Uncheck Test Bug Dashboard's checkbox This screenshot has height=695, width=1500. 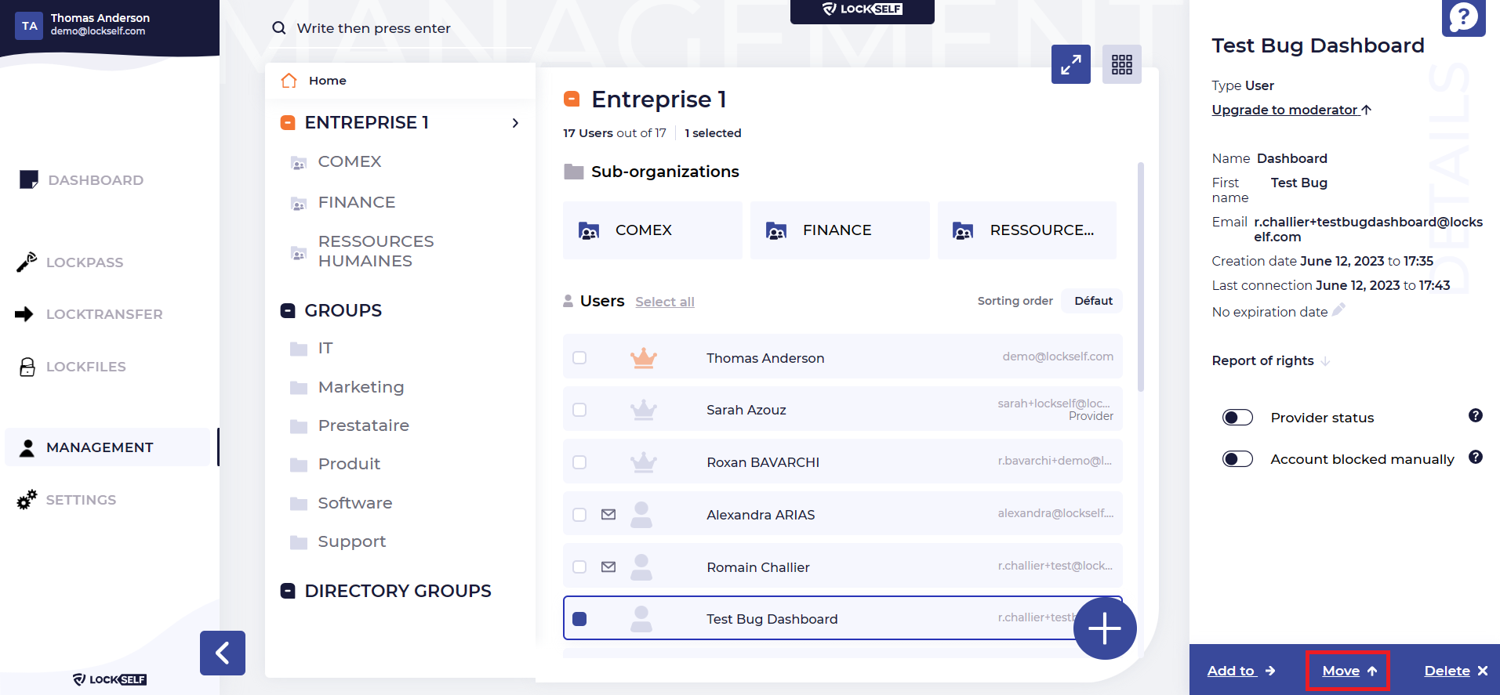(x=579, y=619)
